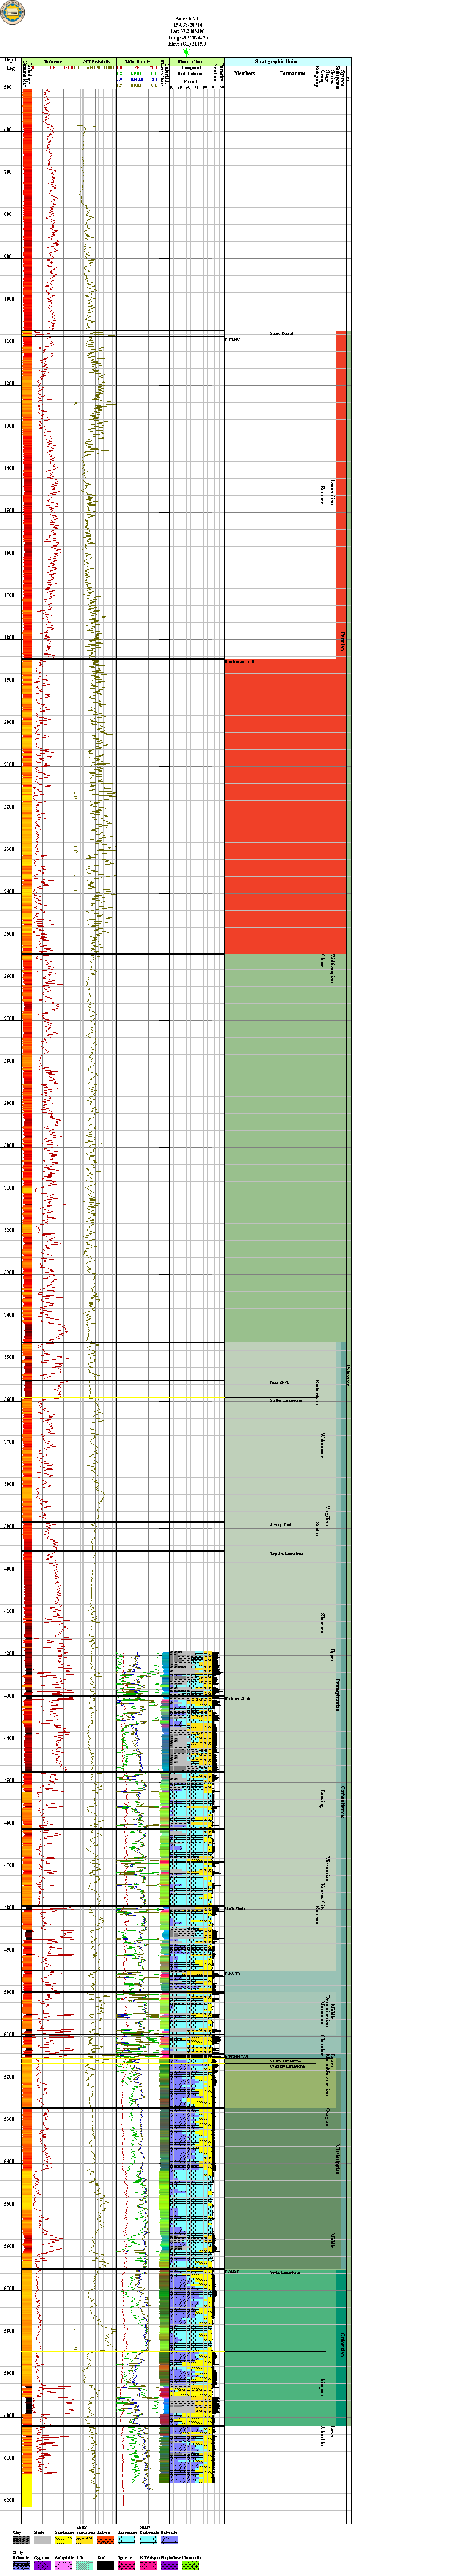
Task: Click the 'Stratigraphic Units' header
Action: click(276, 62)
